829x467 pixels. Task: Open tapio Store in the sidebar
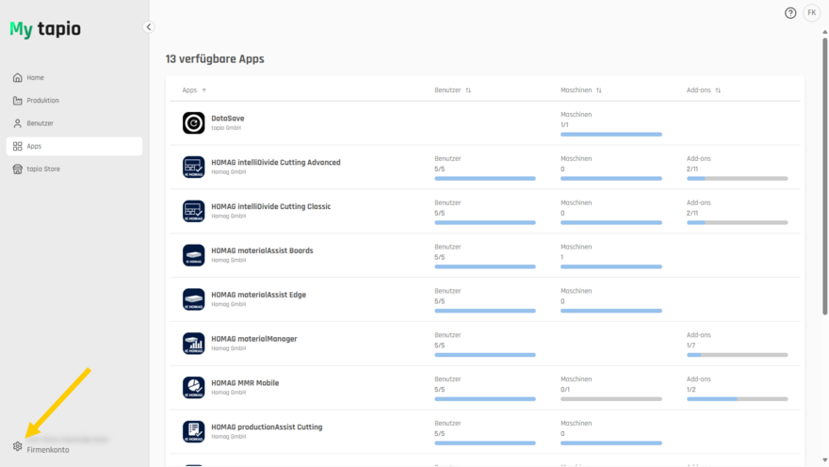(74, 169)
